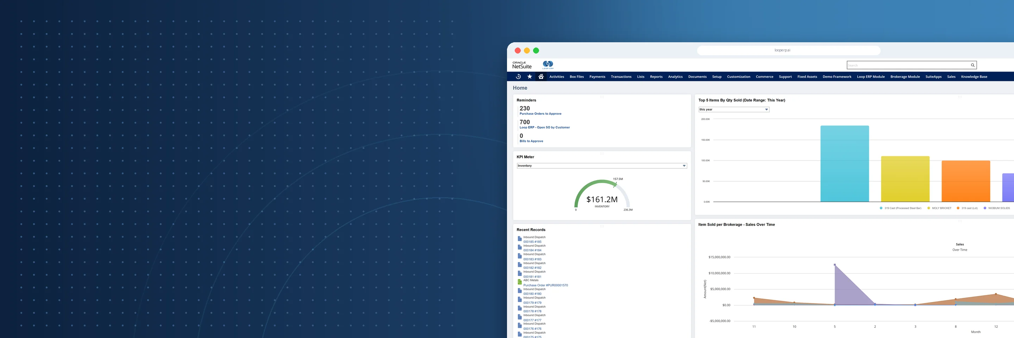1014x338 pixels.
Task: Click the document icon beside 000183 #183
Action: pyautogui.click(x=520, y=256)
